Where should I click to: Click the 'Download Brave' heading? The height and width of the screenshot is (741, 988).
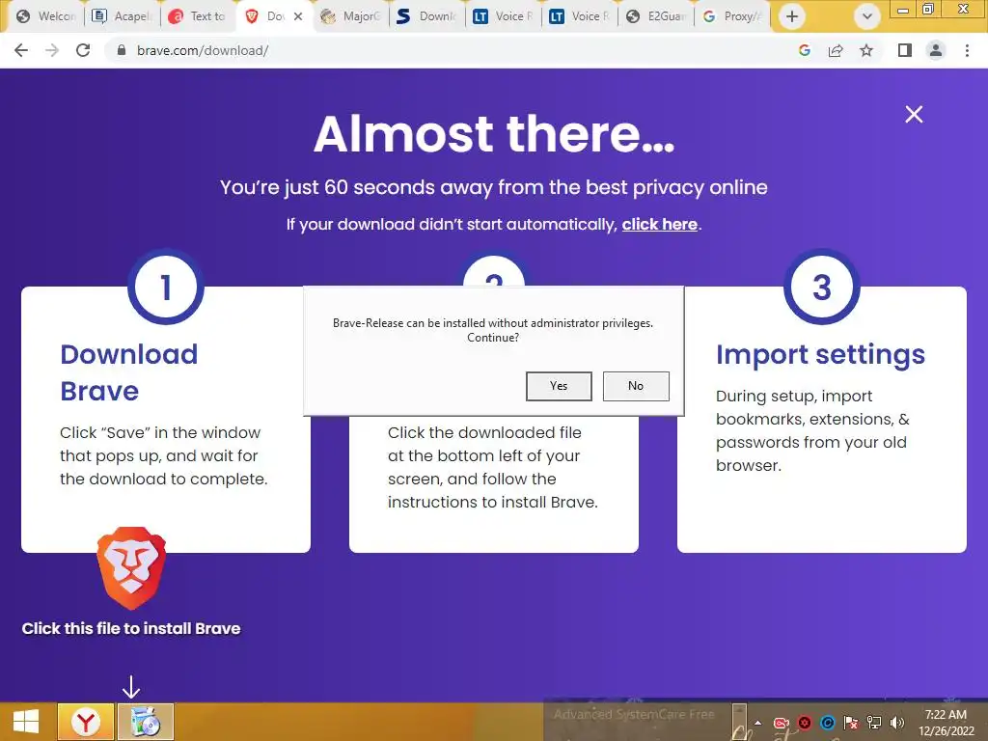tap(128, 372)
